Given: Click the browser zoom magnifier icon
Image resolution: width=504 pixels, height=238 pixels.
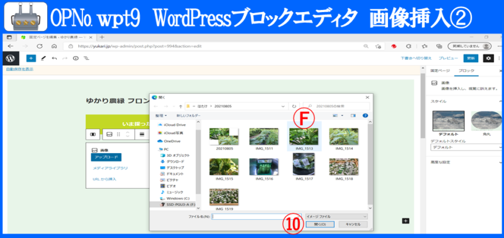Looking at the screenshot, I should click(366, 46).
